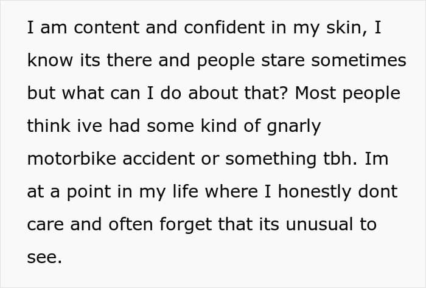This screenshot has height=288, width=426.
Task: Click the word "accident"
Action: [x=159, y=159]
